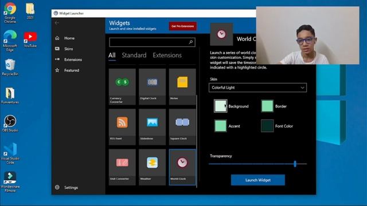Open the 2021 folder on desktop
Viewport: 367px width, 206px height.
point(30,11)
